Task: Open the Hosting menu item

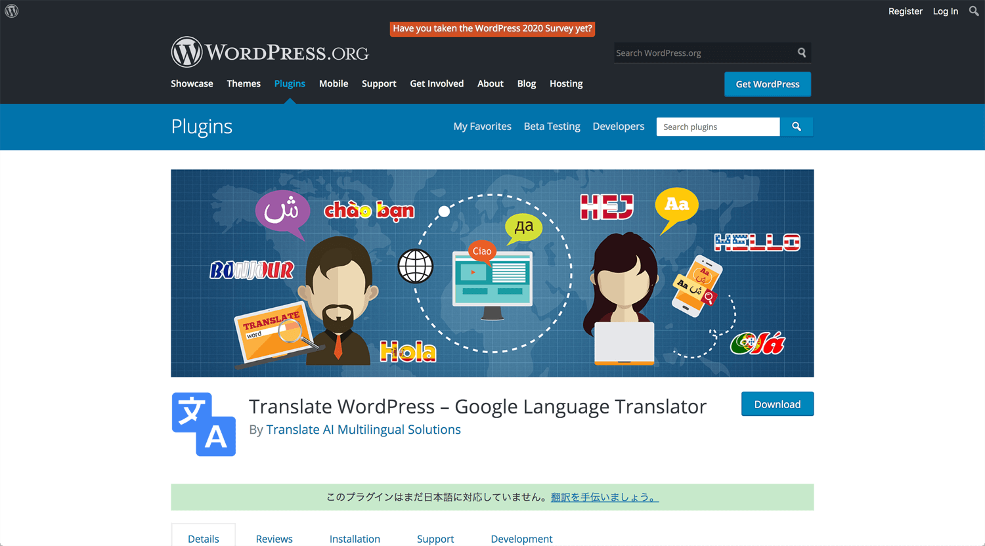Action: pos(566,83)
